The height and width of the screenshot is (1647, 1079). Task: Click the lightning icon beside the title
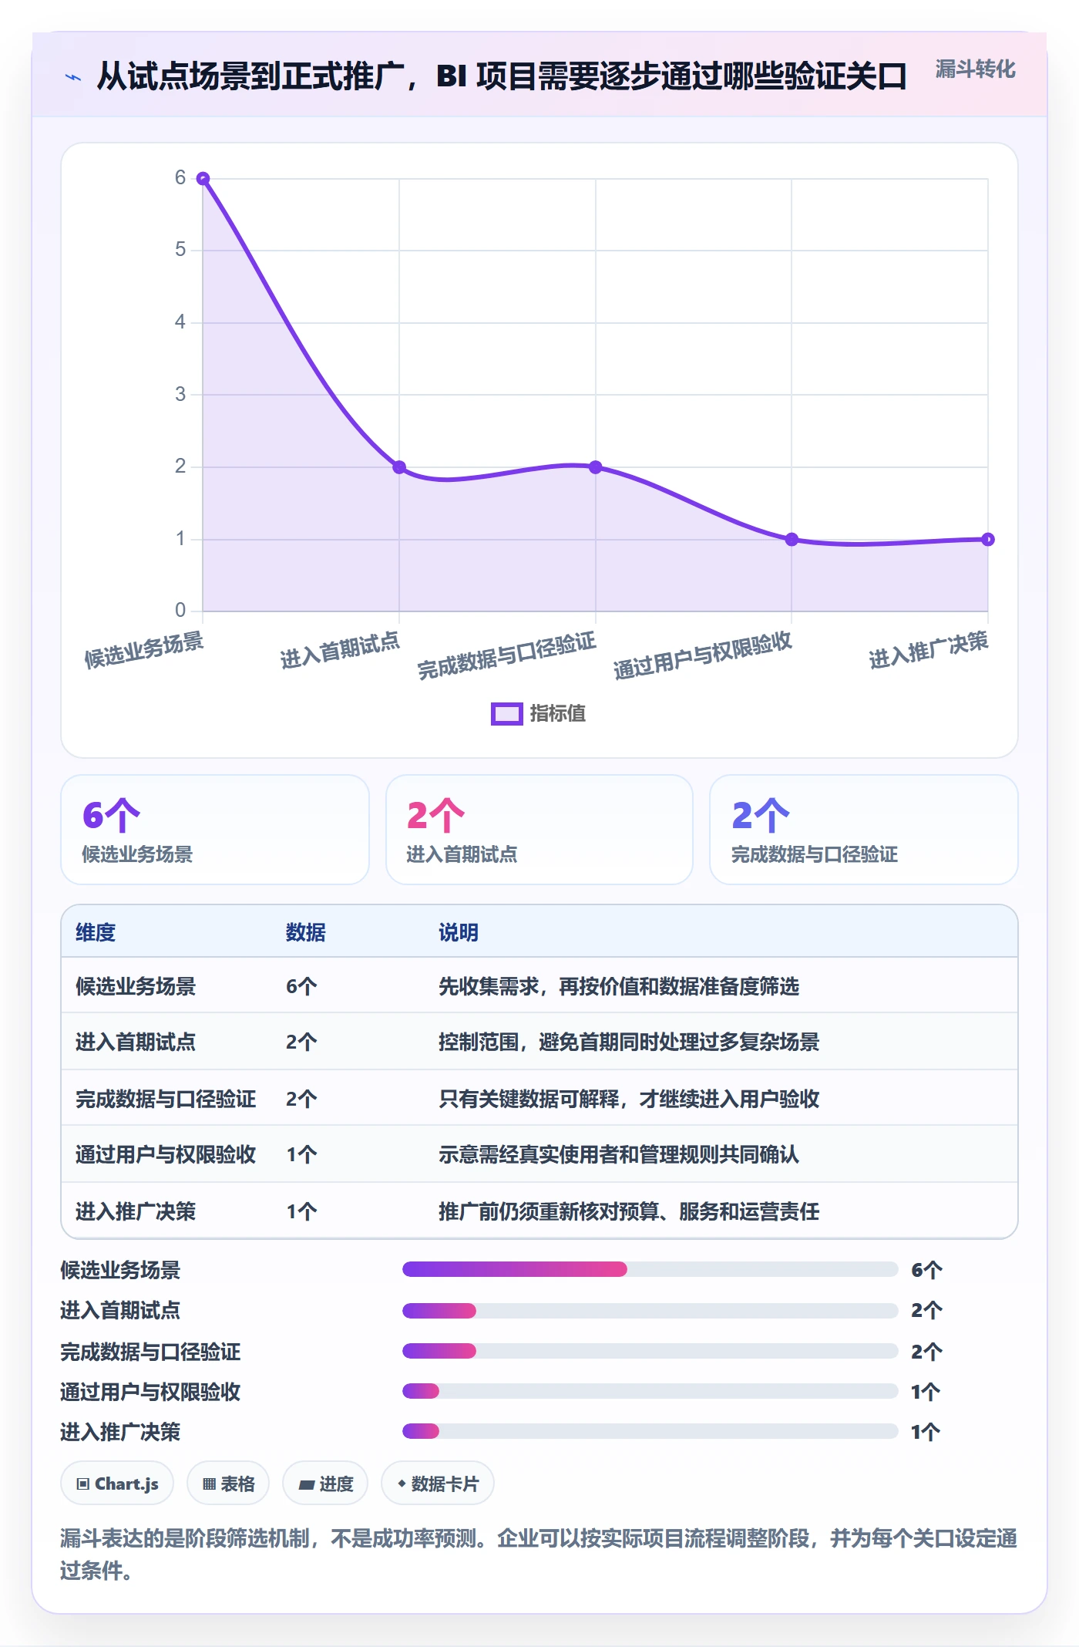click(73, 77)
